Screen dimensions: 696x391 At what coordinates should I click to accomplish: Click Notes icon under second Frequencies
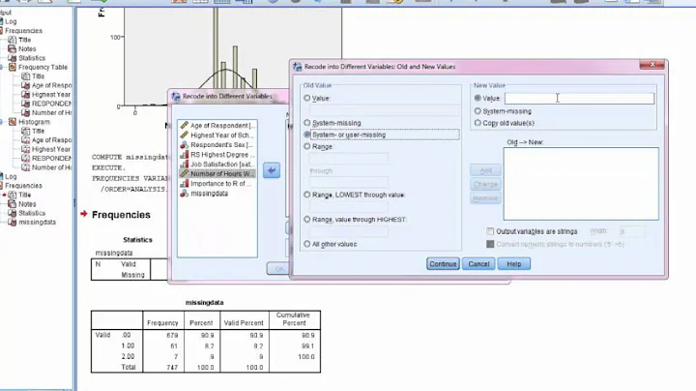coord(12,204)
